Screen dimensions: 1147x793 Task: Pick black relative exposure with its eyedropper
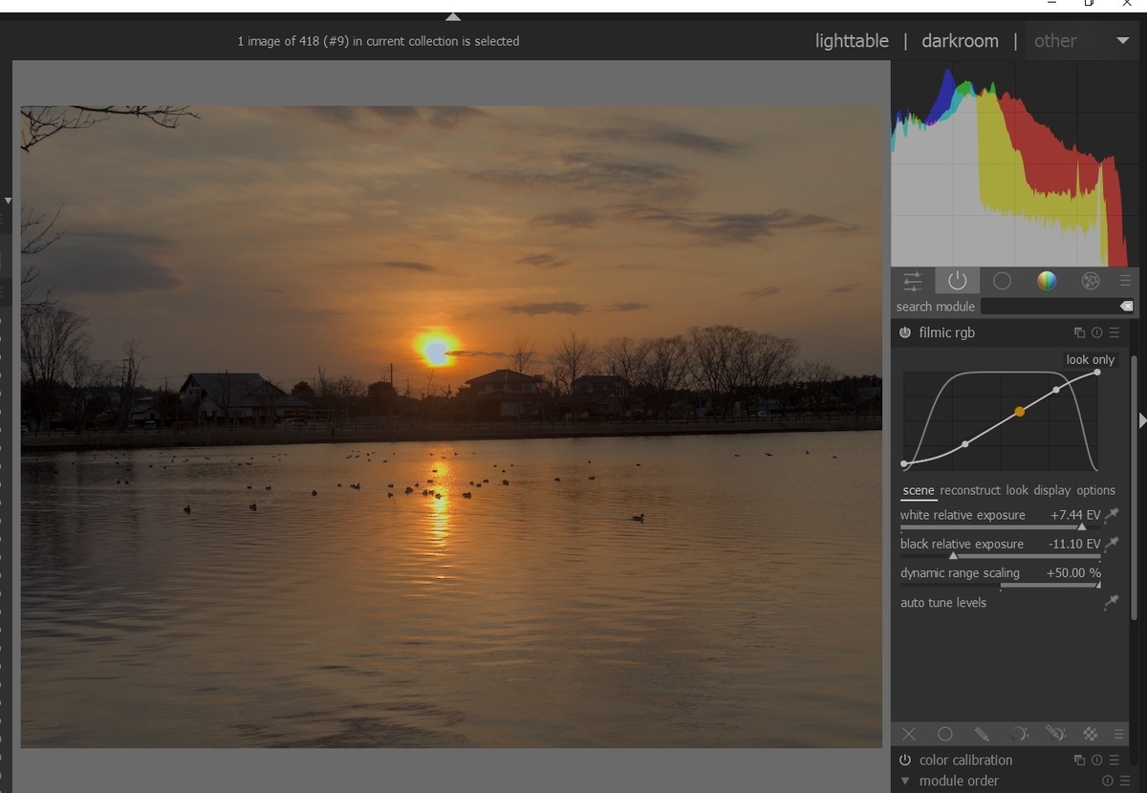click(1112, 544)
